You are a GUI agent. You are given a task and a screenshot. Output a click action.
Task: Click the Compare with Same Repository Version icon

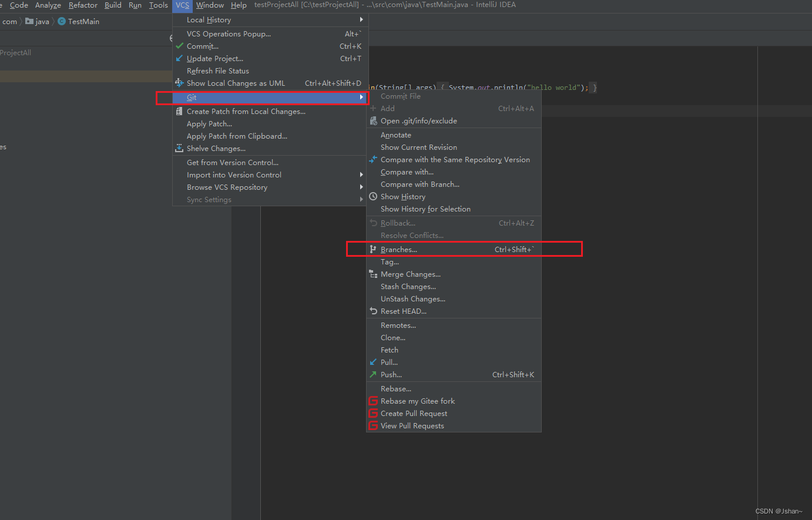pos(373,159)
